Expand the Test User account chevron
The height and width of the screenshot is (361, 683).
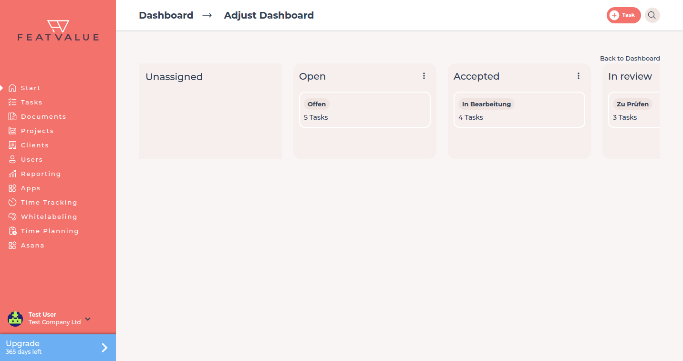pos(88,319)
